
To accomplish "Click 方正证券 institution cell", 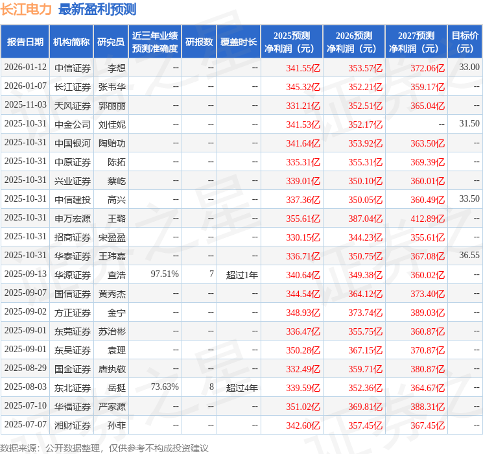I will [x=73, y=313].
